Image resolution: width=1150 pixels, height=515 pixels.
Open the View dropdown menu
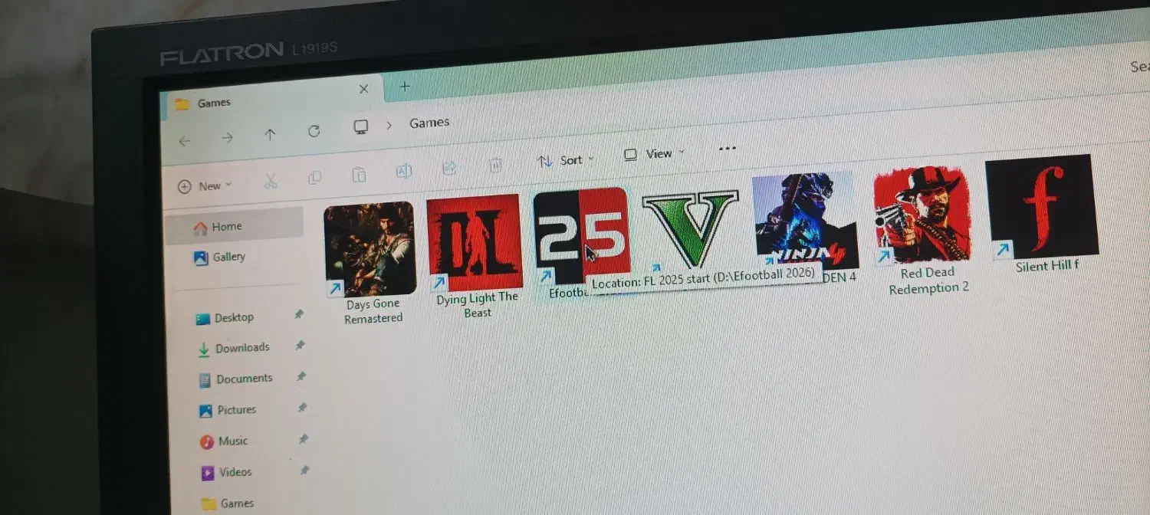coord(654,154)
